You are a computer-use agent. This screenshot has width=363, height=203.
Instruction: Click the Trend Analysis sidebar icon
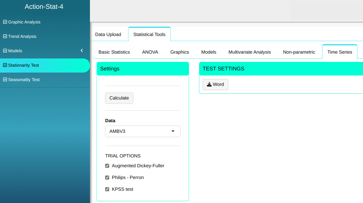[5, 36]
